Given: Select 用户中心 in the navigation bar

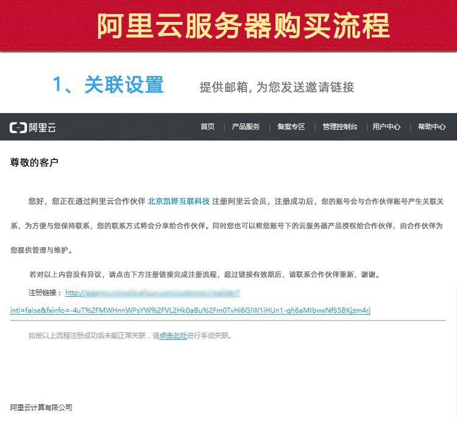Looking at the screenshot, I should [x=386, y=127].
